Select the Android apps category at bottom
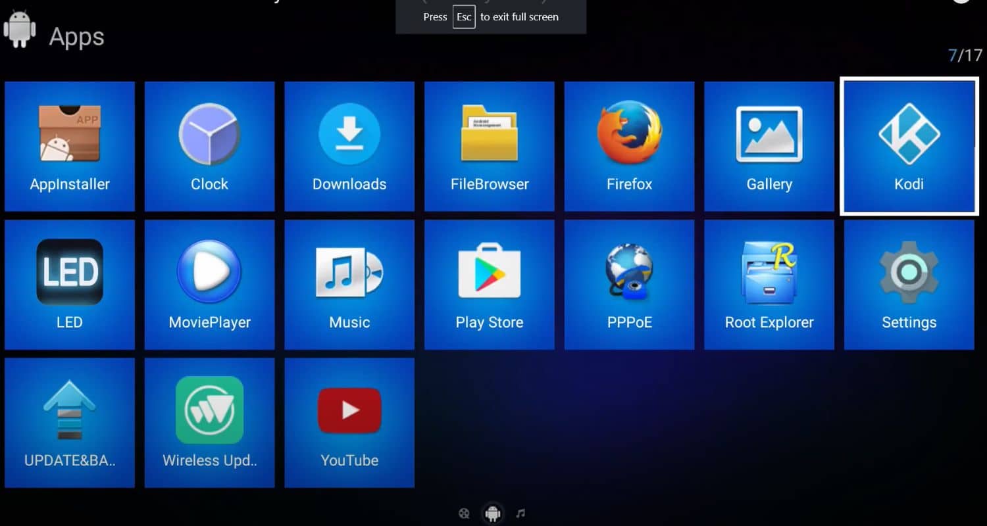The image size is (987, 526). point(493,513)
